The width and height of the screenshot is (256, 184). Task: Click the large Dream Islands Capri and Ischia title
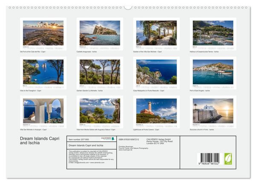[40, 141]
